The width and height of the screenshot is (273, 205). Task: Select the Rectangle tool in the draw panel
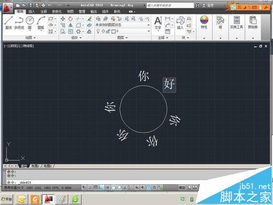pyautogui.click(x=51, y=19)
